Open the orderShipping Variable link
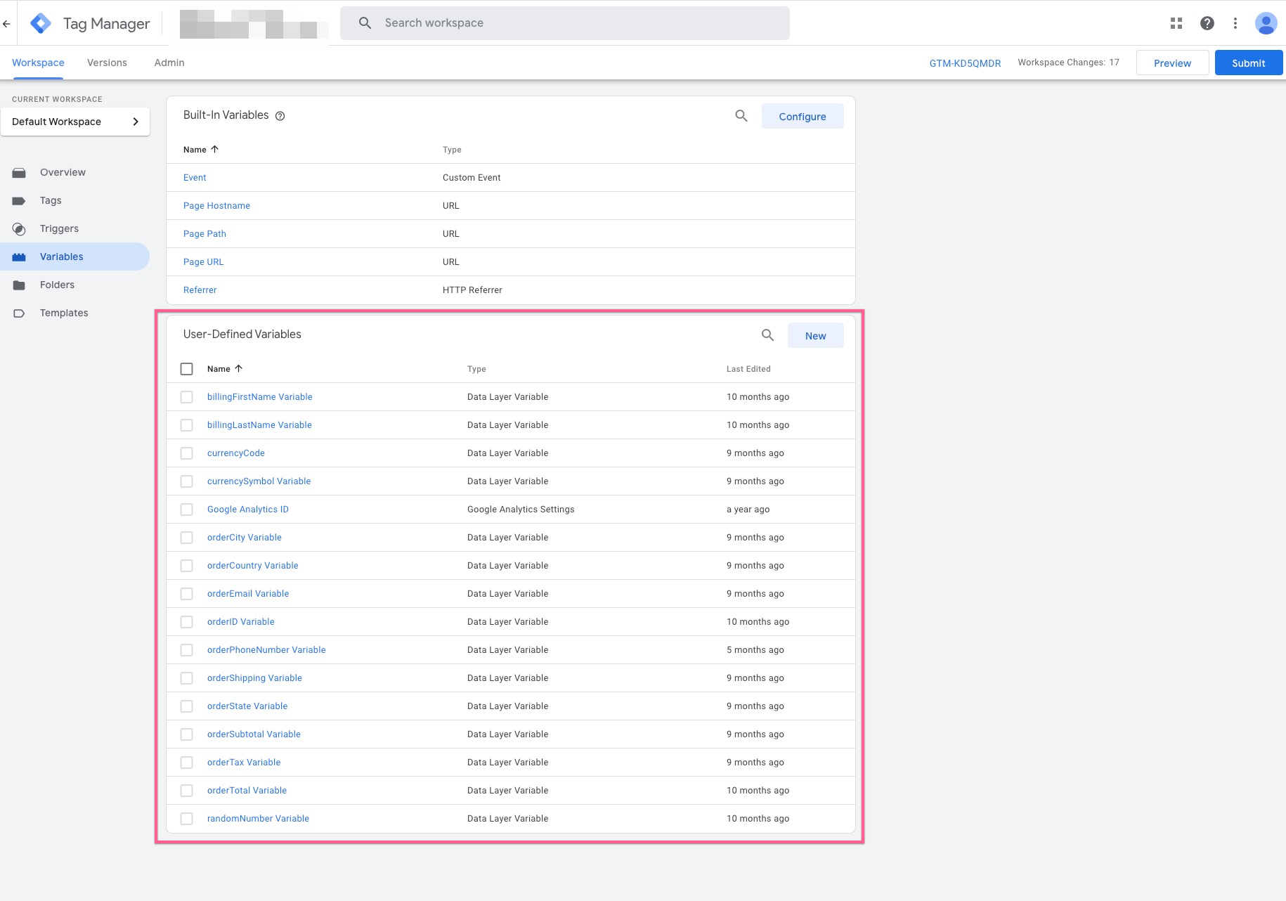Image resolution: width=1286 pixels, height=901 pixels. (255, 678)
